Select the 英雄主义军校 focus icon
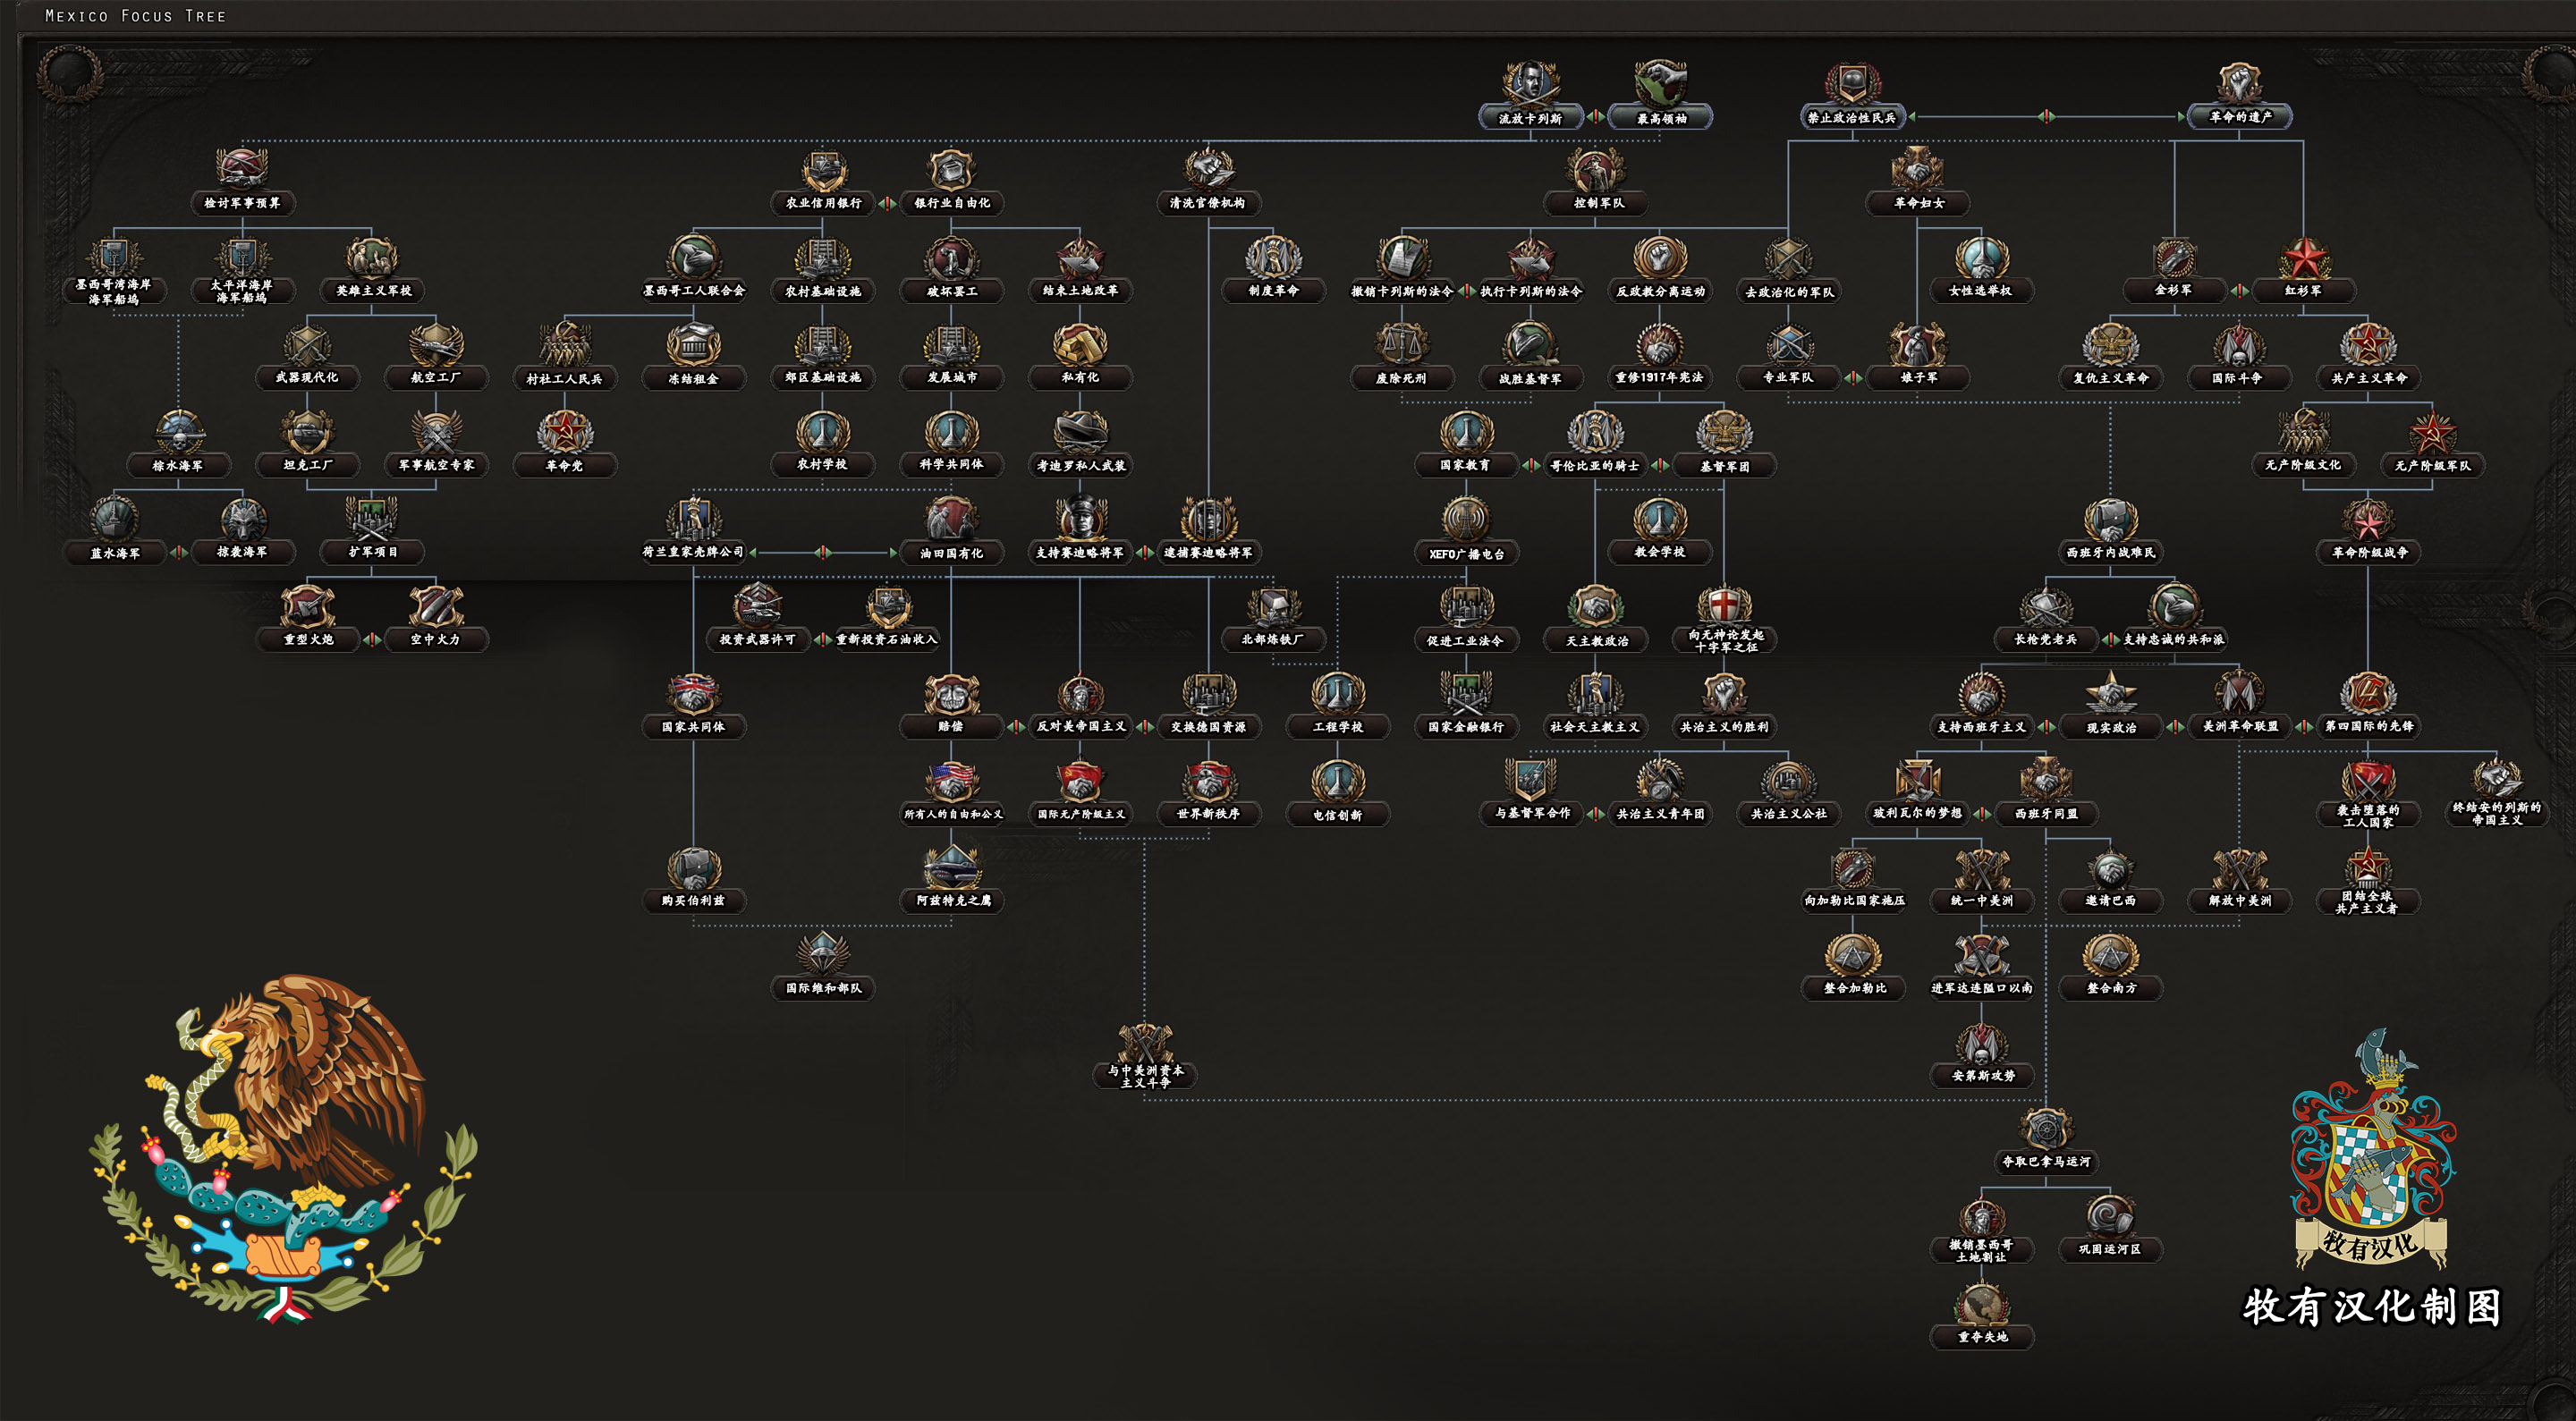 pyautogui.click(x=373, y=256)
